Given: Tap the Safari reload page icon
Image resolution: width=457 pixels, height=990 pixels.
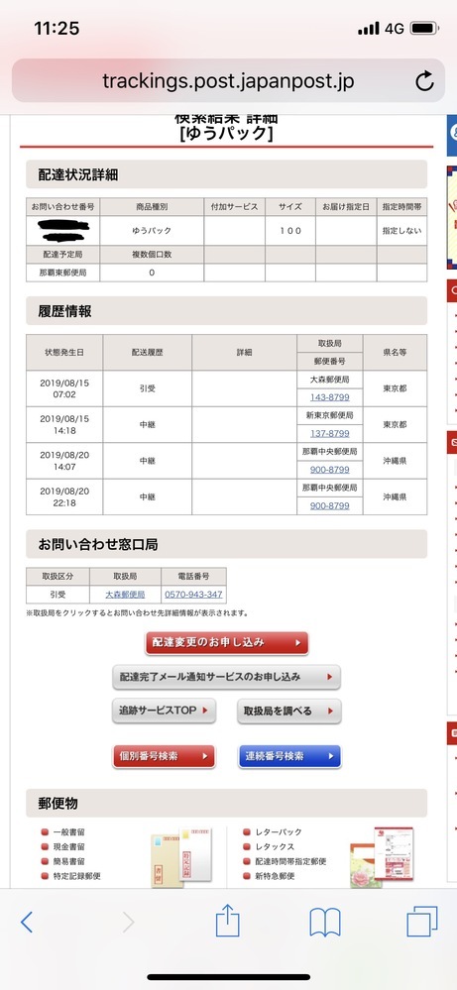Looking at the screenshot, I should click(424, 81).
